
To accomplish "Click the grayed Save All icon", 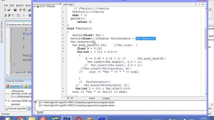I will point(20,10).
